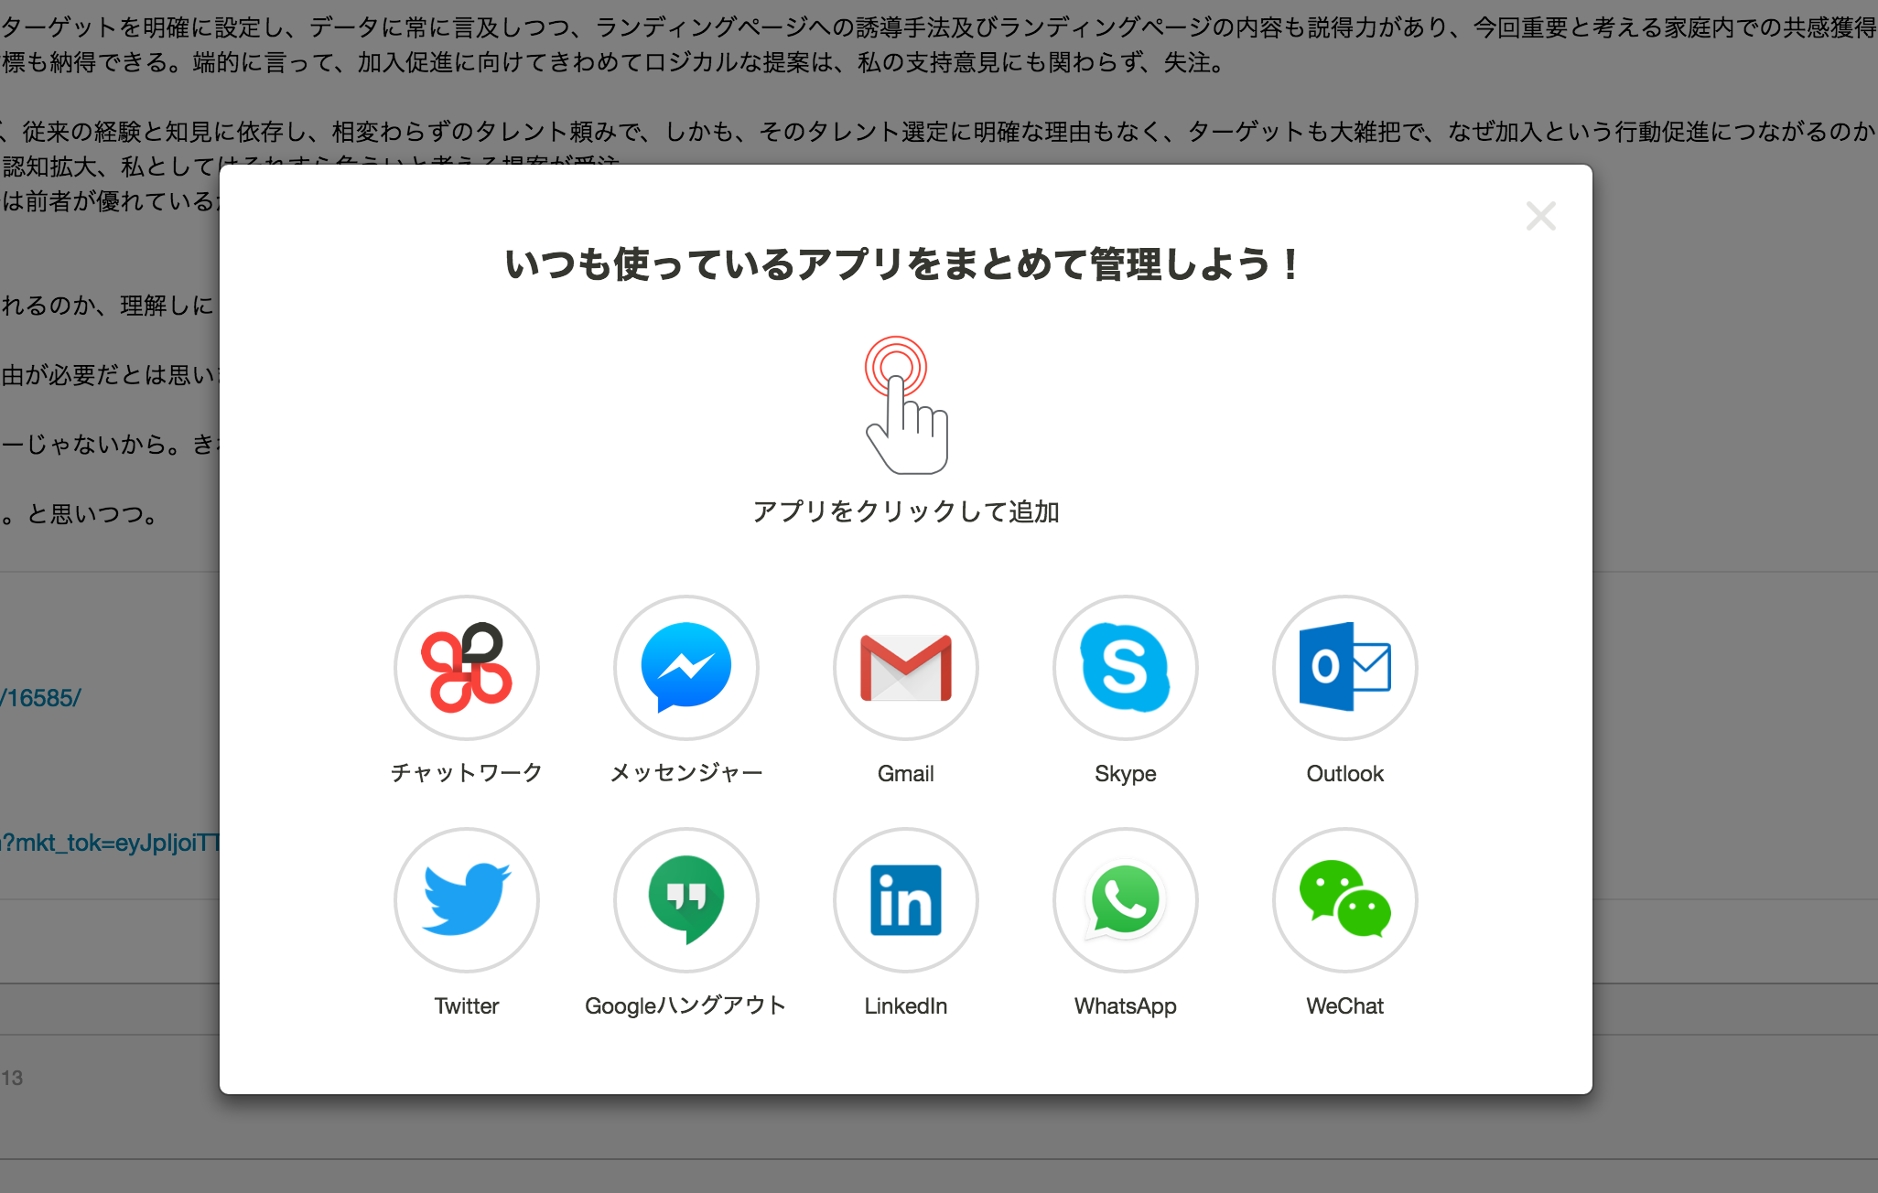Click the WhatsApp text label

(1126, 1005)
